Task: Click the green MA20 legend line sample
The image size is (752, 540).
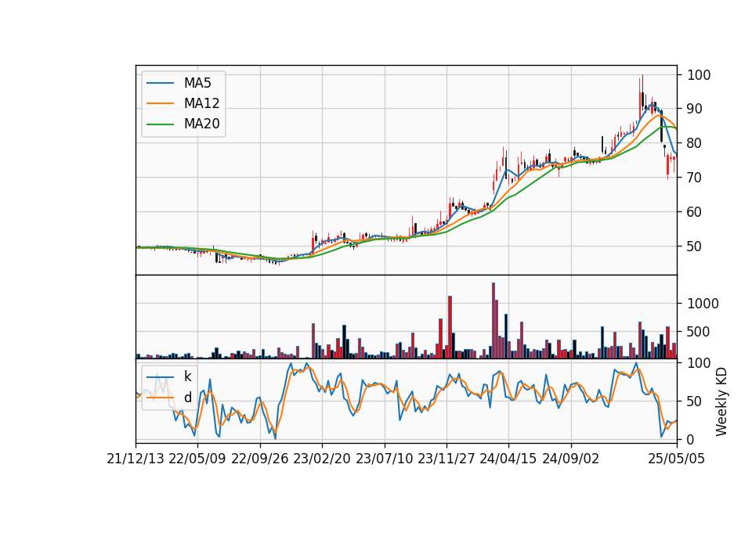Action: [x=160, y=124]
